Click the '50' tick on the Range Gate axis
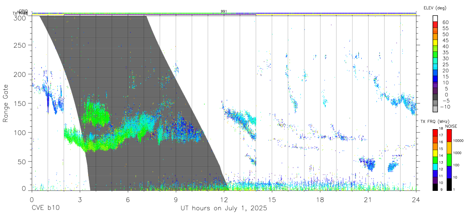This screenshot has height=216, width=468. pyautogui.click(x=22, y=162)
